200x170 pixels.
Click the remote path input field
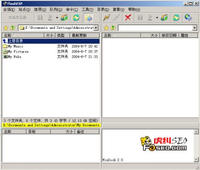pos(155,28)
